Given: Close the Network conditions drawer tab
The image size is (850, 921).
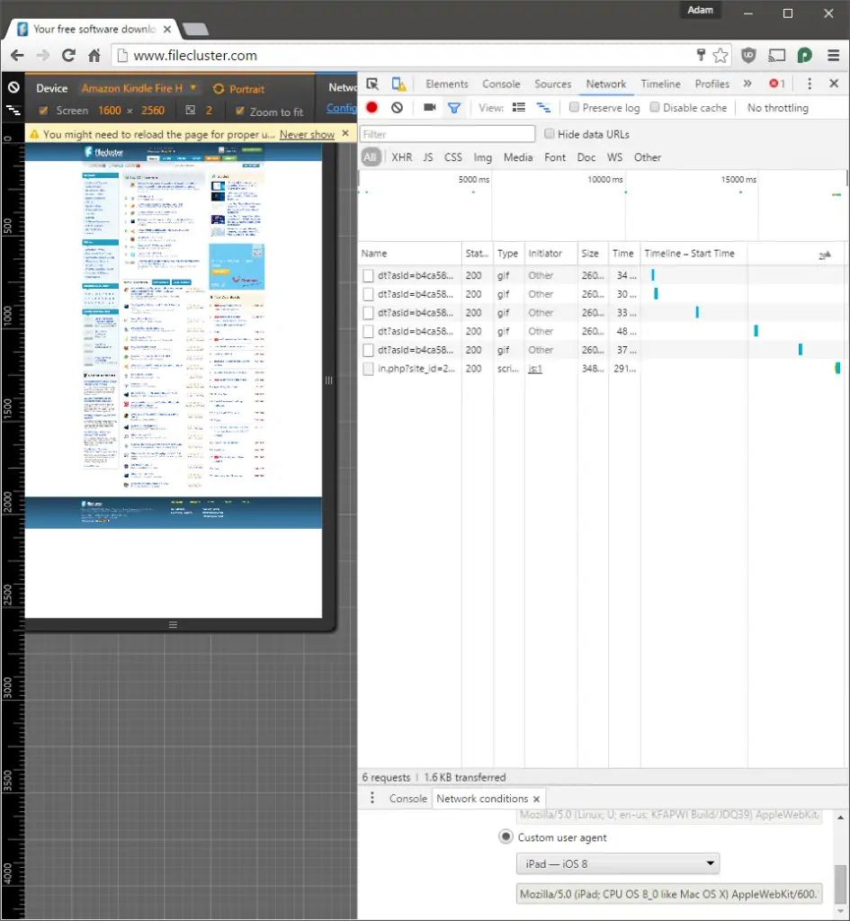Looking at the screenshot, I should coord(536,799).
